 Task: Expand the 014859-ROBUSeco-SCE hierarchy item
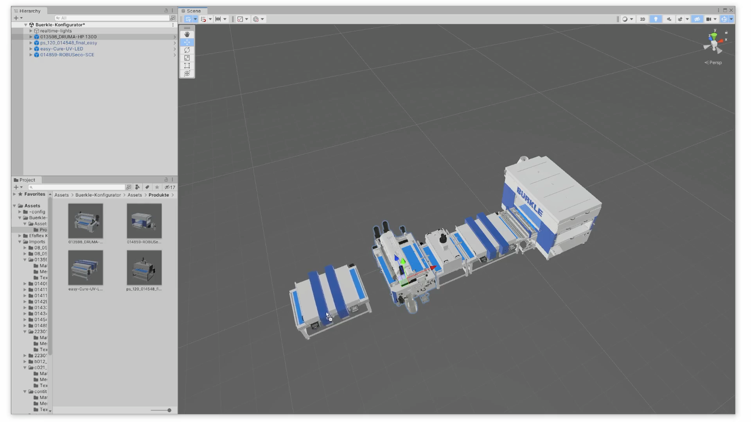coord(31,55)
